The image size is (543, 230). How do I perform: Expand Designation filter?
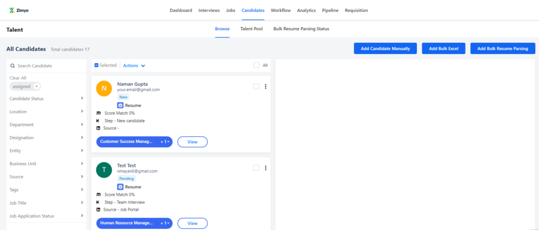coord(47,137)
